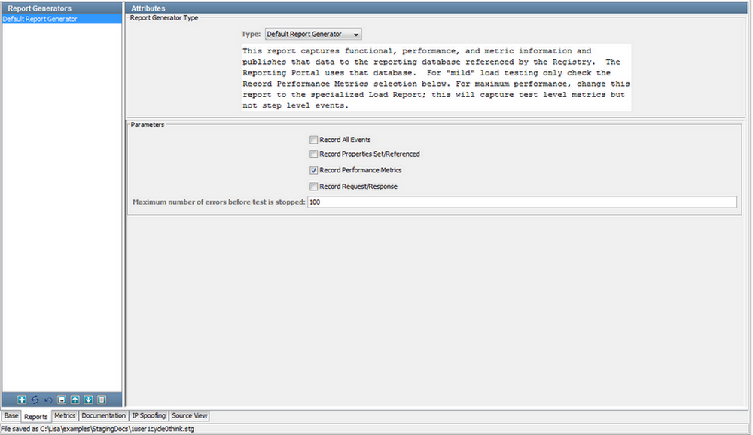The width and height of the screenshot is (753, 435).
Task: Click the Attributes panel header
Action: pos(436,8)
